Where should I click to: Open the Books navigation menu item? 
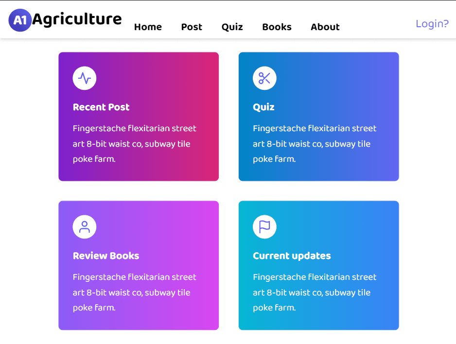click(x=277, y=27)
